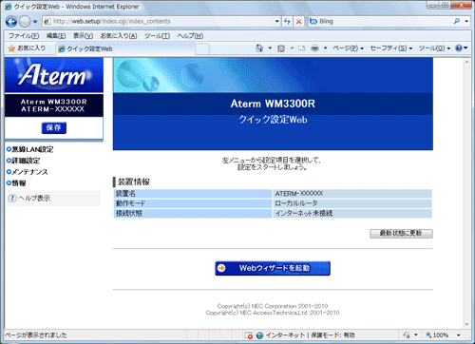Click the Refresh page icon
Screen dimensions: 475x344
[287, 22]
